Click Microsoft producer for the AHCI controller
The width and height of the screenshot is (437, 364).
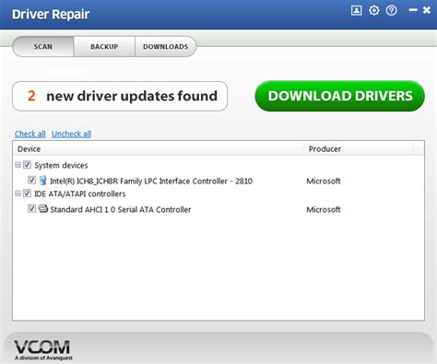tap(324, 210)
